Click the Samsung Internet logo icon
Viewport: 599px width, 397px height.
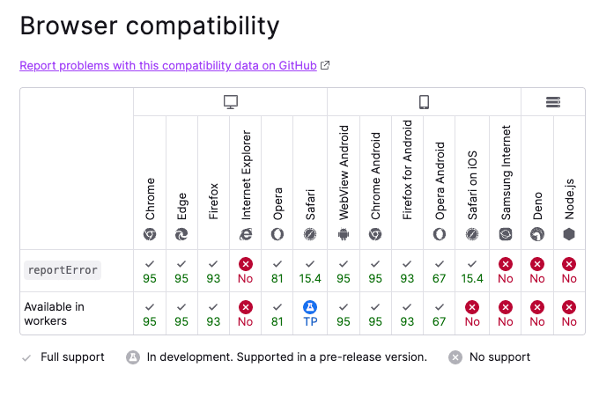(x=505, y=234)
